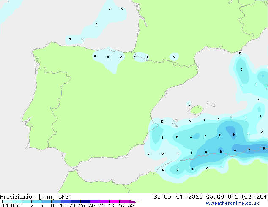Select the 30 to 35 purple swatch
Image resolution: width=268 pixels, height=207 pixels.
pos(95,202)
